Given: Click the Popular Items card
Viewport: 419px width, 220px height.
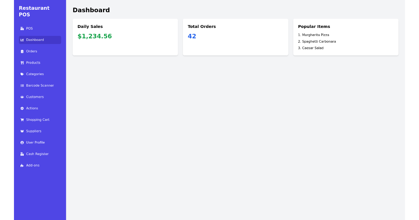Looking at the screenshot, I should (346, 37).
